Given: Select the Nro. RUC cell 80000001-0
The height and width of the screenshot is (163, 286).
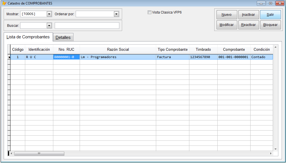Looking at the screenshot, I should pyautogui.click(x=66, y=57).
